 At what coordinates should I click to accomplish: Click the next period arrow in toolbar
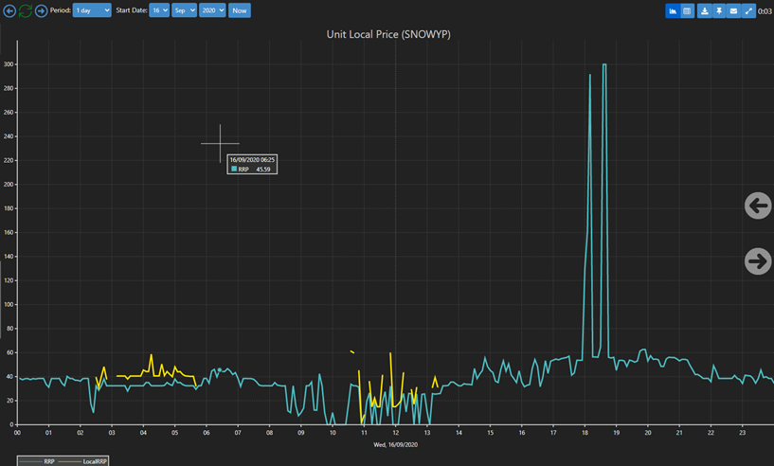pyautogui.click(x=41, y=10)
